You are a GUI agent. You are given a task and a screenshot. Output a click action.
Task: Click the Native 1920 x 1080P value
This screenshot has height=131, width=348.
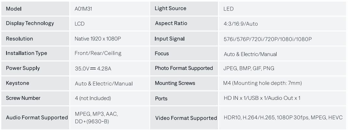[x=98, y=39]
